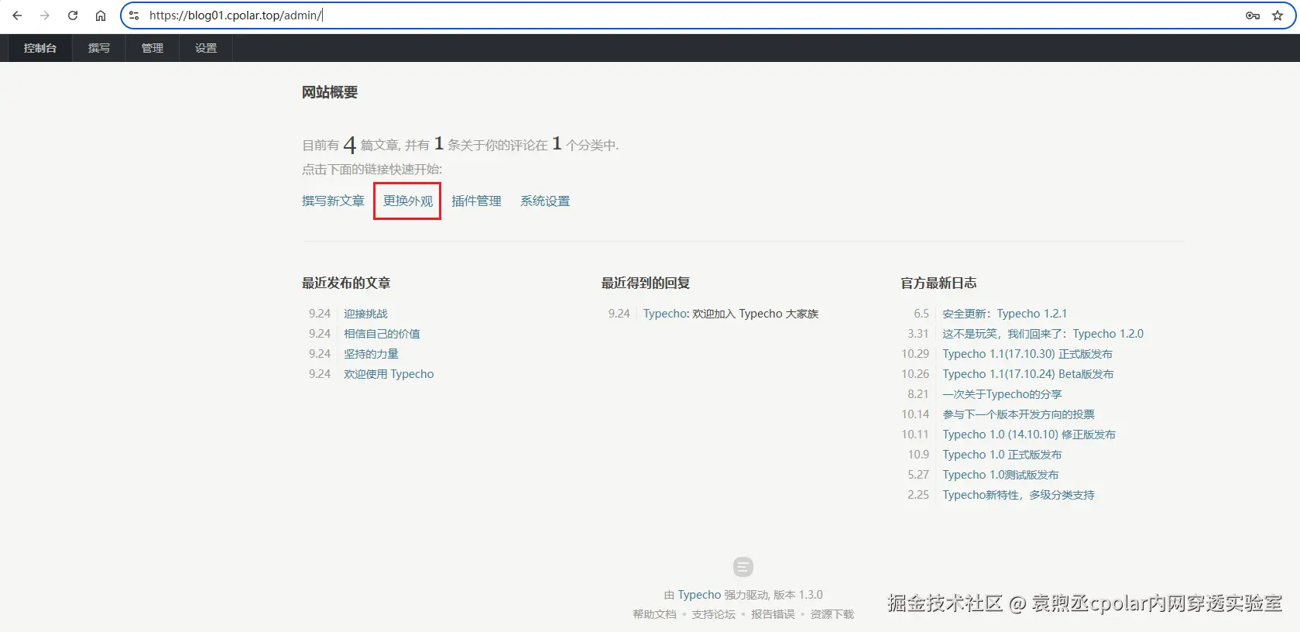This screenshot has height=632, width=1300.
Task: Open the 管理 menu
Action: point(153,48)
